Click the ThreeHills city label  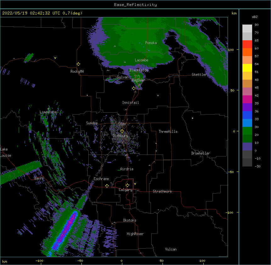pos(168,132)
